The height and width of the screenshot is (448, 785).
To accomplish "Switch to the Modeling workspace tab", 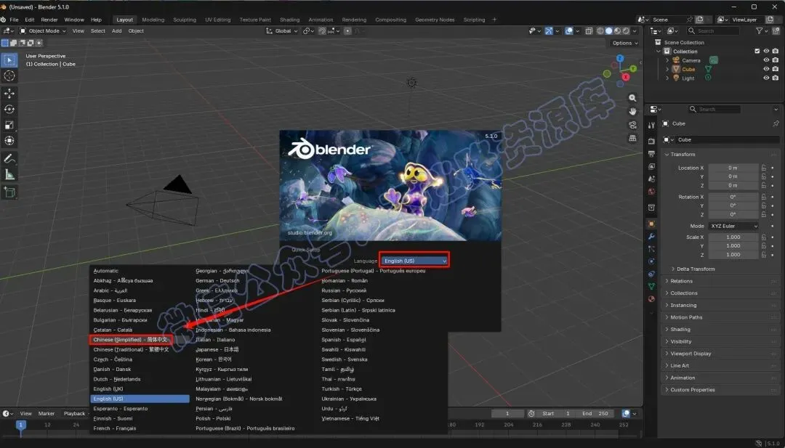I will 153,20.
